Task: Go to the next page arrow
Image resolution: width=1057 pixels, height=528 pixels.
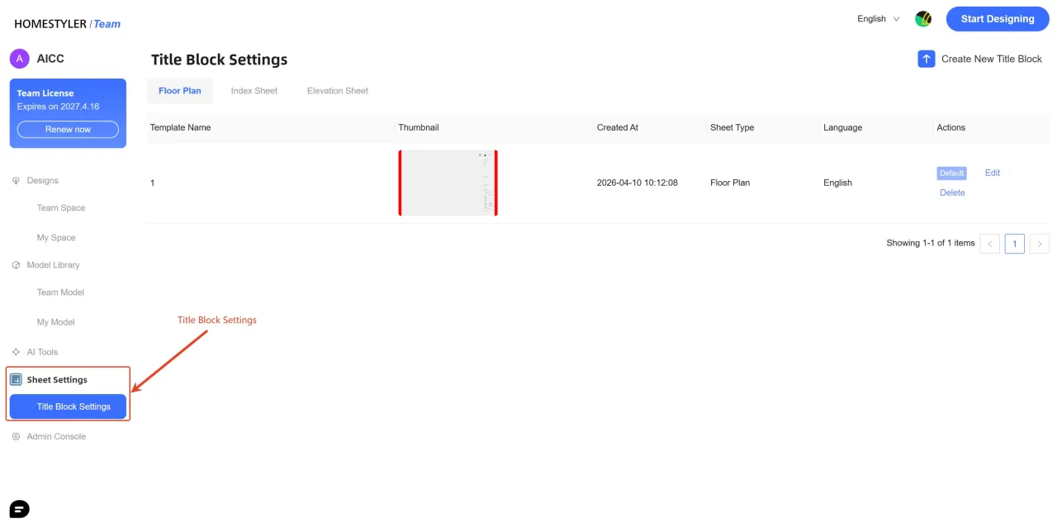Action: tap(1040, 244)
